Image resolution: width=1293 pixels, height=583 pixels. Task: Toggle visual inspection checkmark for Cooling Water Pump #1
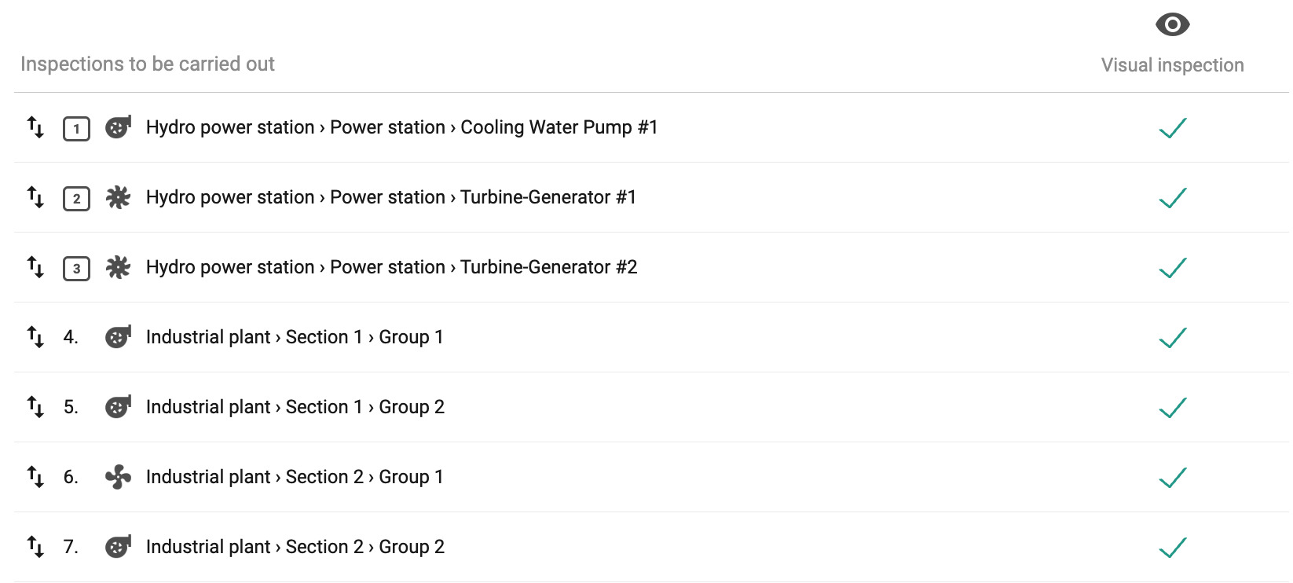click(1172, 128)
